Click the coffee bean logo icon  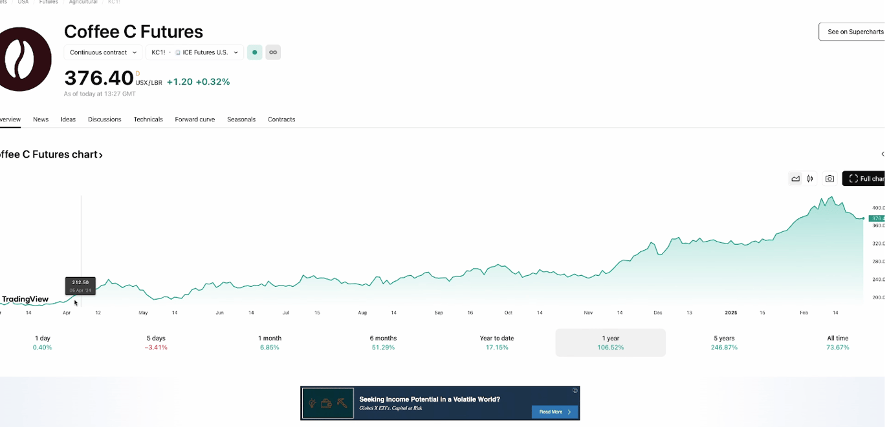click(25, 59)
